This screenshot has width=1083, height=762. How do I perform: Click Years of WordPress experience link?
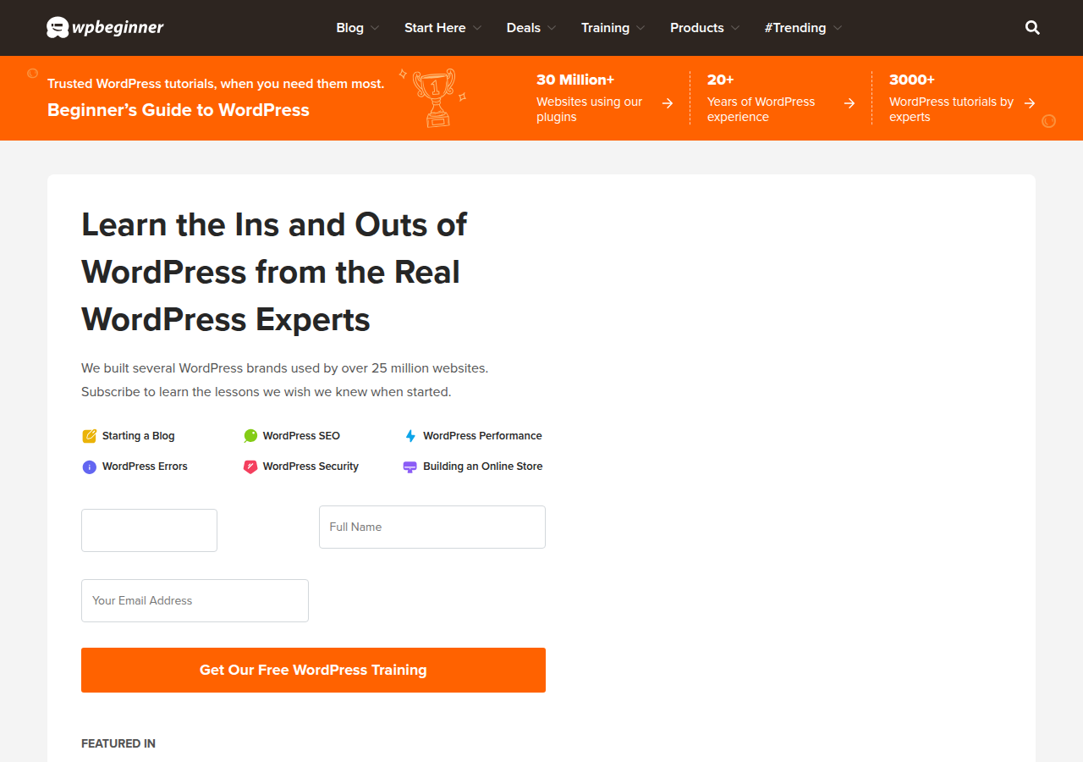pyautogui.click(x=761, y=109)
